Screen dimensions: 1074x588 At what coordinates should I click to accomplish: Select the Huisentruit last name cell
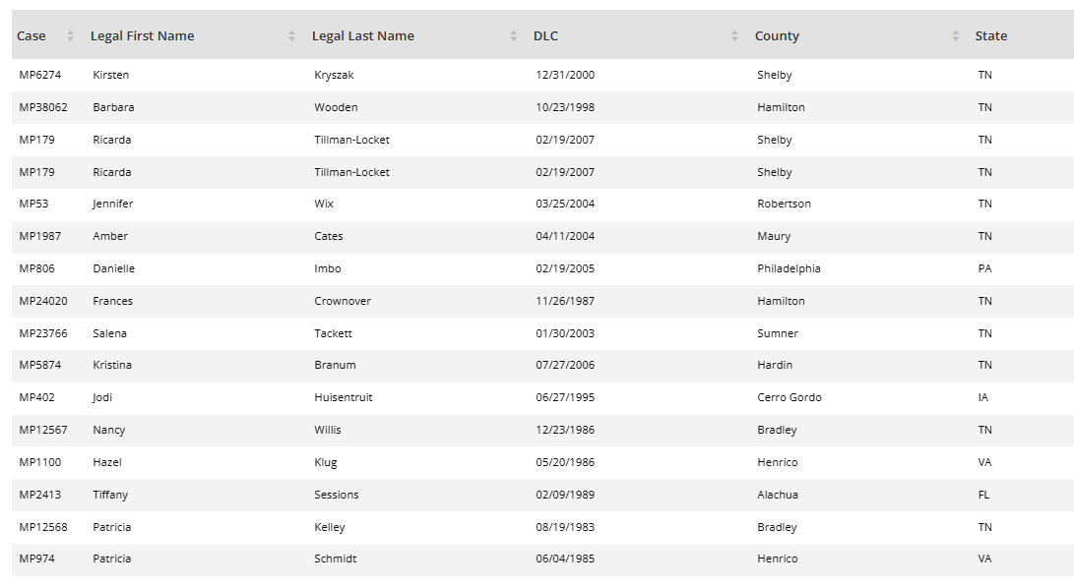tap(344, 397)
